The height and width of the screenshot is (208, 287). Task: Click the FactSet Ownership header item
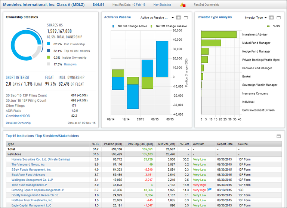coord(206,5)
